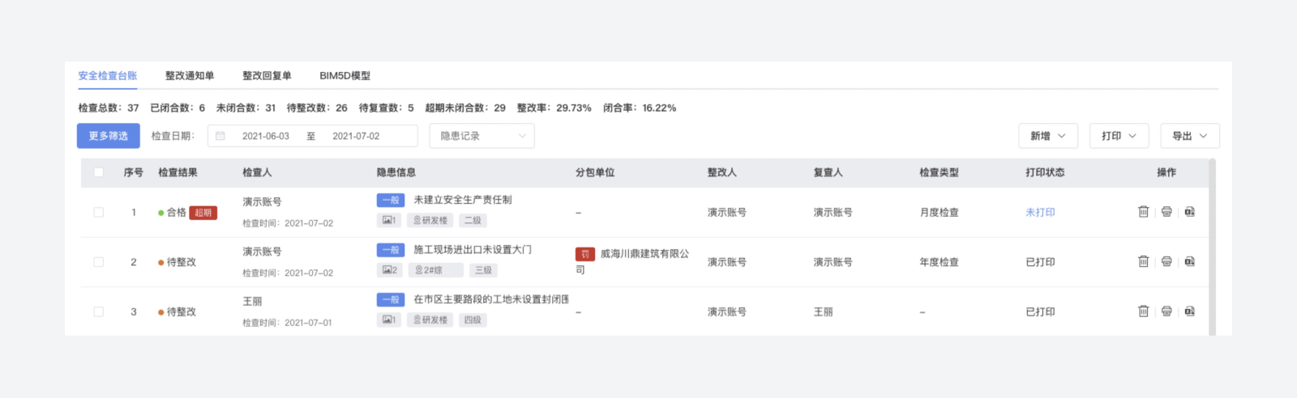1297x398 pixels.
Task: Click the start date 2021-06-03 field
Action: click(x=266, y=136)
